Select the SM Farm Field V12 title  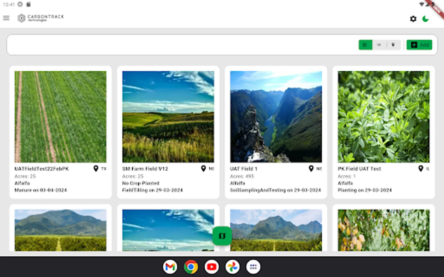coord(145,169)
